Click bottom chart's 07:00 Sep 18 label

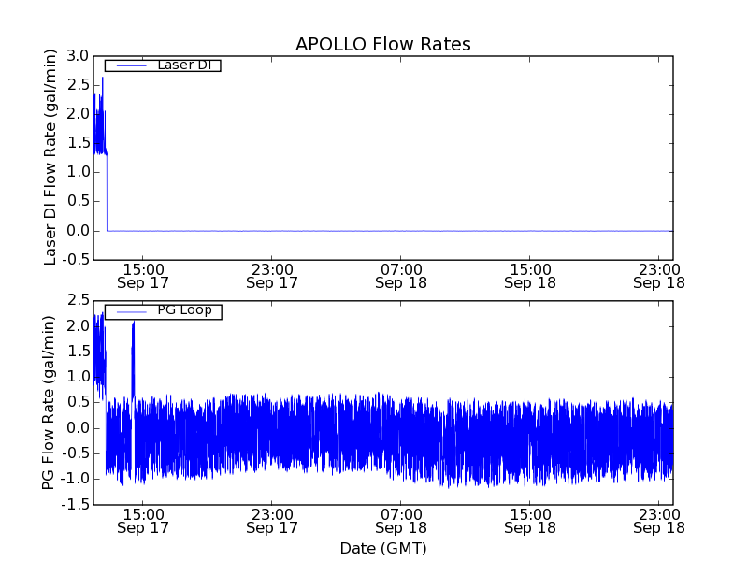(401, 521)
